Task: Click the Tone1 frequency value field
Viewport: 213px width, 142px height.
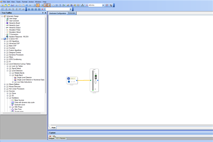Action: pyautogui.click(x=73, y=78)
